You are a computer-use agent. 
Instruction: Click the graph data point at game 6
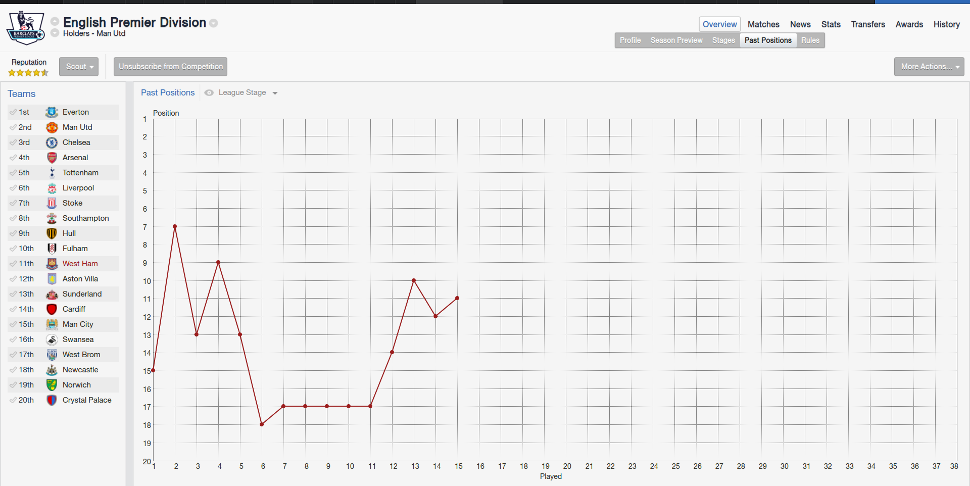coord(262,424)
